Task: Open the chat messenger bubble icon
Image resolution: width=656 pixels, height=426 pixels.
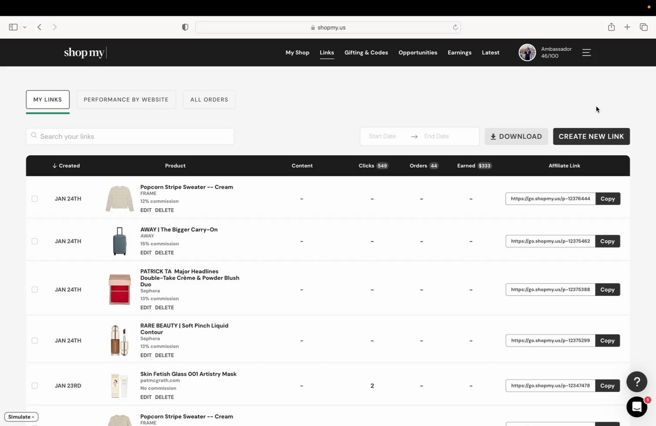Action: click(637, 407)
